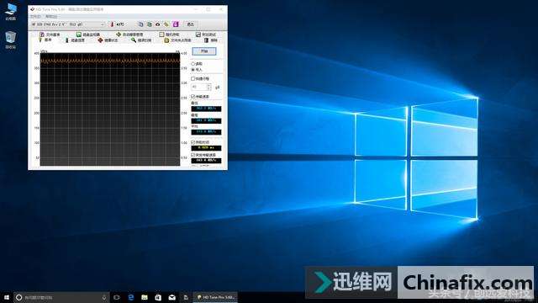Click the thermometer temperature indicator icon
538x303 pixels.
coord(112,24)
